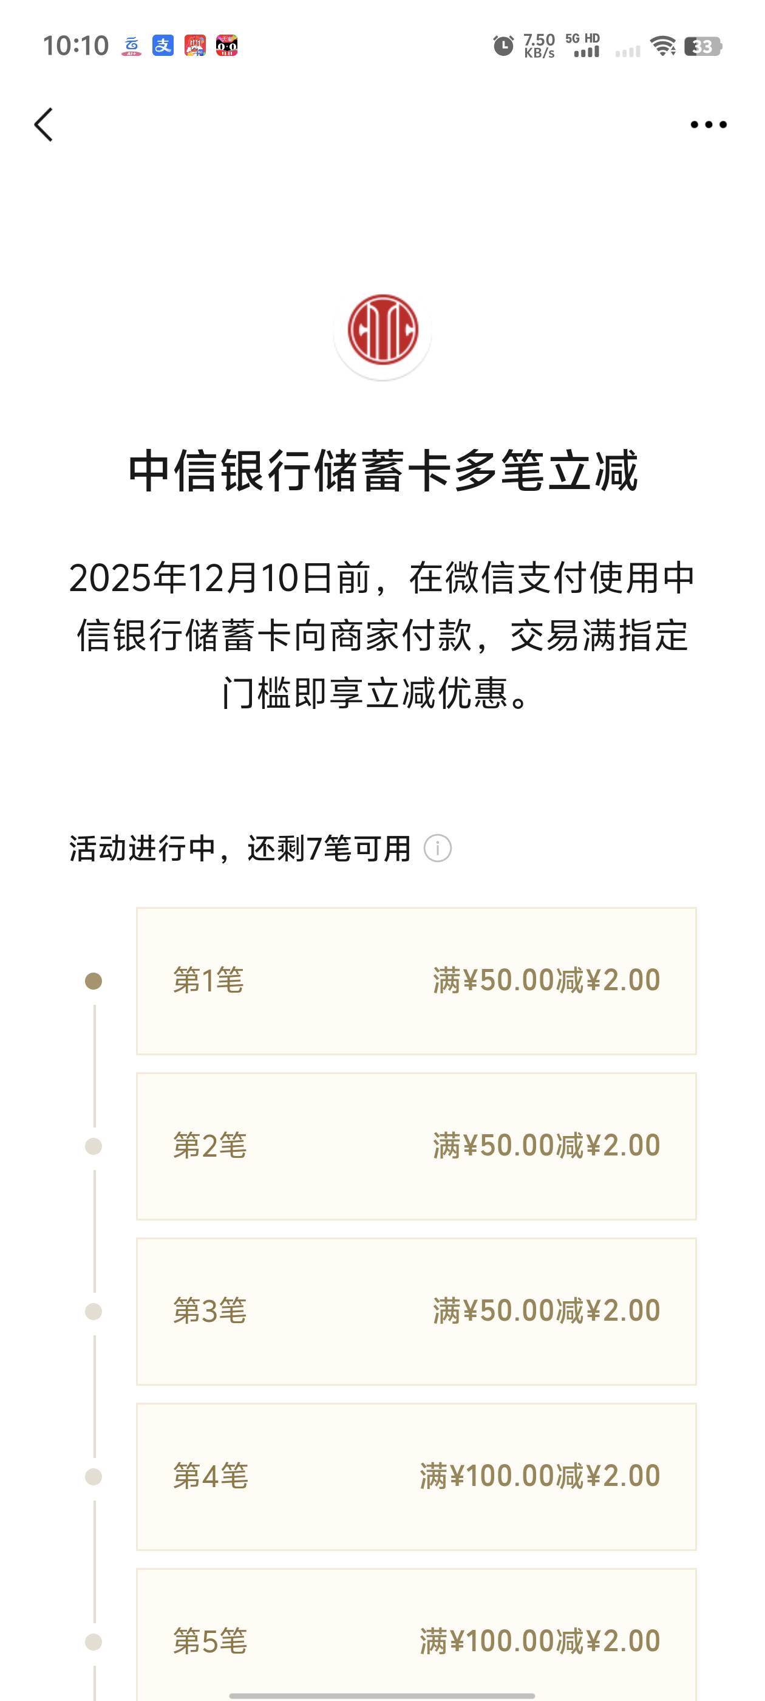Tap the battery level indicator

[x=703, y=46]
